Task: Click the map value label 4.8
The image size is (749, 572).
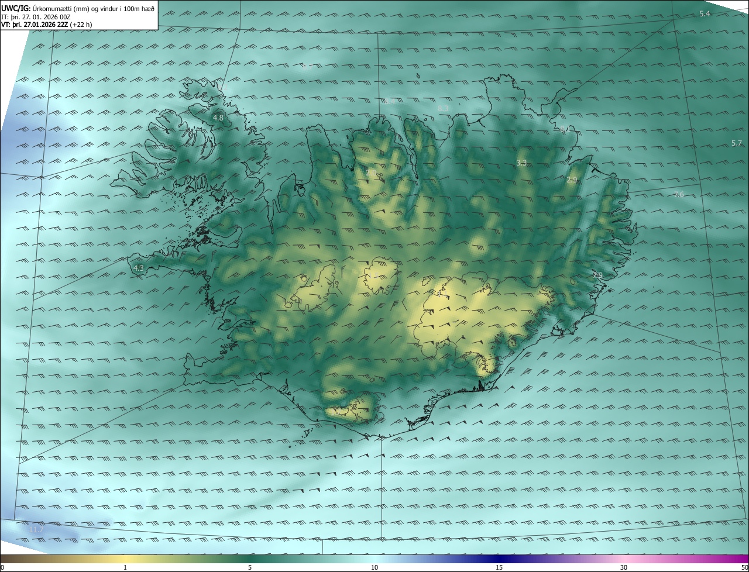Action: click(x=218, y=118)
